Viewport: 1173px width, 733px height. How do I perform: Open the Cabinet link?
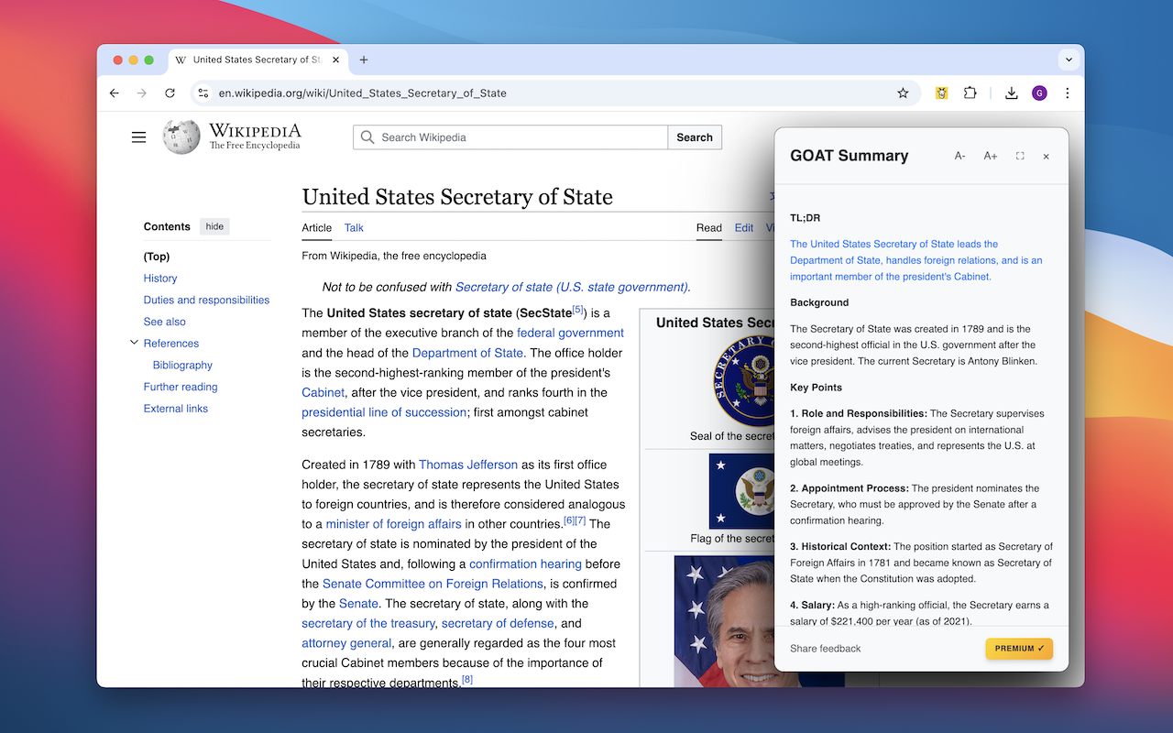point(323,392)
